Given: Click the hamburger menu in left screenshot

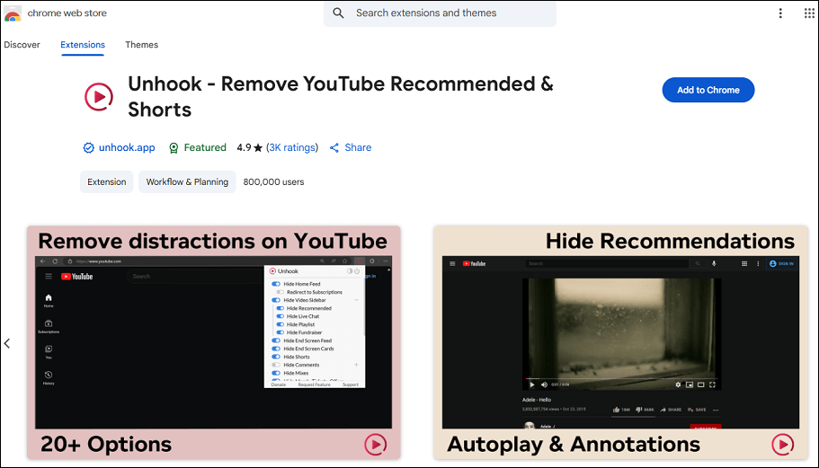Looking at the screenshot, I should (49, 277).
